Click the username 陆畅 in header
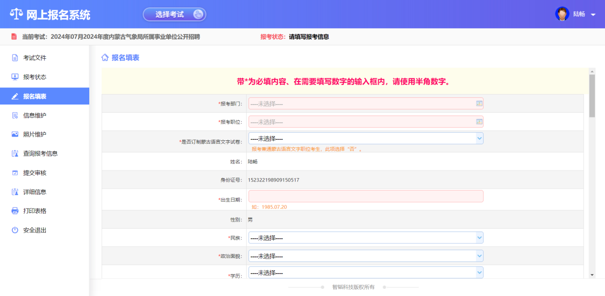Viewport: 605px width, 296px height. (579, 14)
